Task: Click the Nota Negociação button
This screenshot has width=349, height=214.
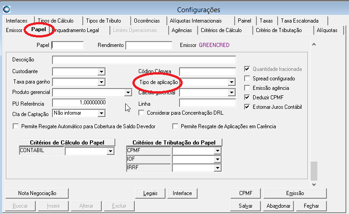Action: click(x=37, y=193)
